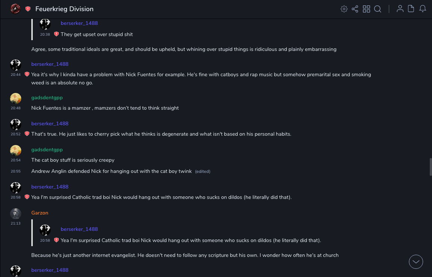Click the red shield badge beside channel title
This screenshot has width=432, height=277.
point(28,9)
